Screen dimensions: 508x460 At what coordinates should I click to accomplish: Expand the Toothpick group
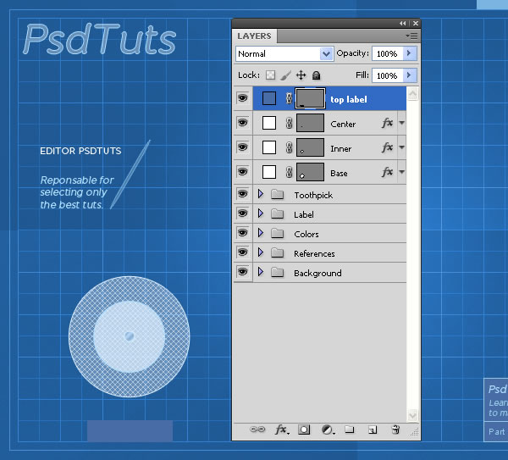[261, 194]
